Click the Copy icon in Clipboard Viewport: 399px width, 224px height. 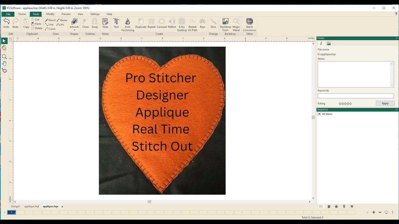point(26,21)
